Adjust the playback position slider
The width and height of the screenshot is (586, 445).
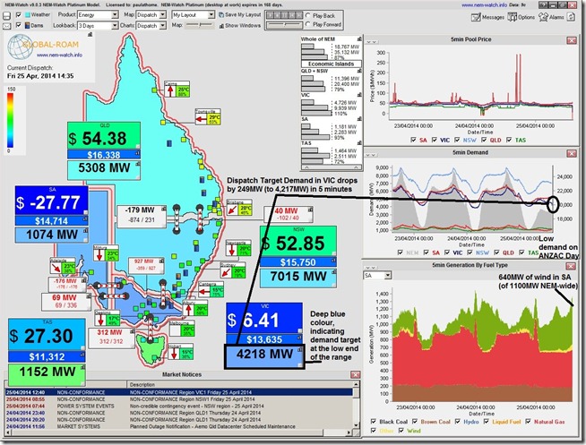tap(285, 25)
